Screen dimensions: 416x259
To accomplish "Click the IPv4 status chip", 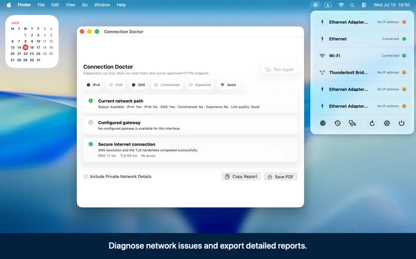I will point(93,85).
